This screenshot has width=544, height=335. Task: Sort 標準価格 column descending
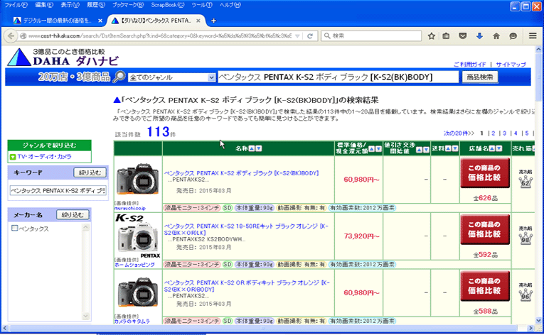coord(378,149)
